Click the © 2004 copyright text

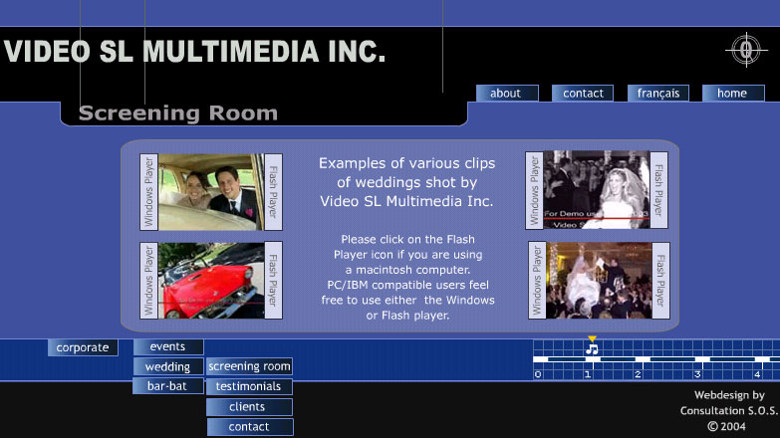(726, 426)
